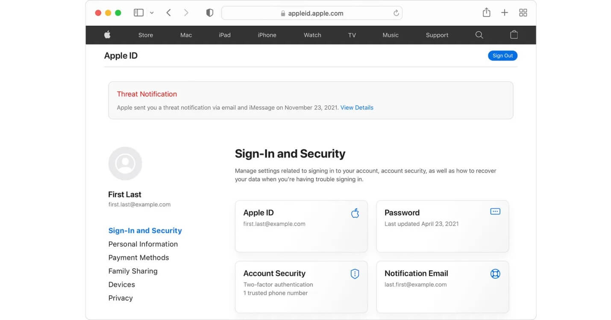Click the Apple logo in the navigation bar
This screenshot has width=611, height=320.
click(x=107, y=35)
